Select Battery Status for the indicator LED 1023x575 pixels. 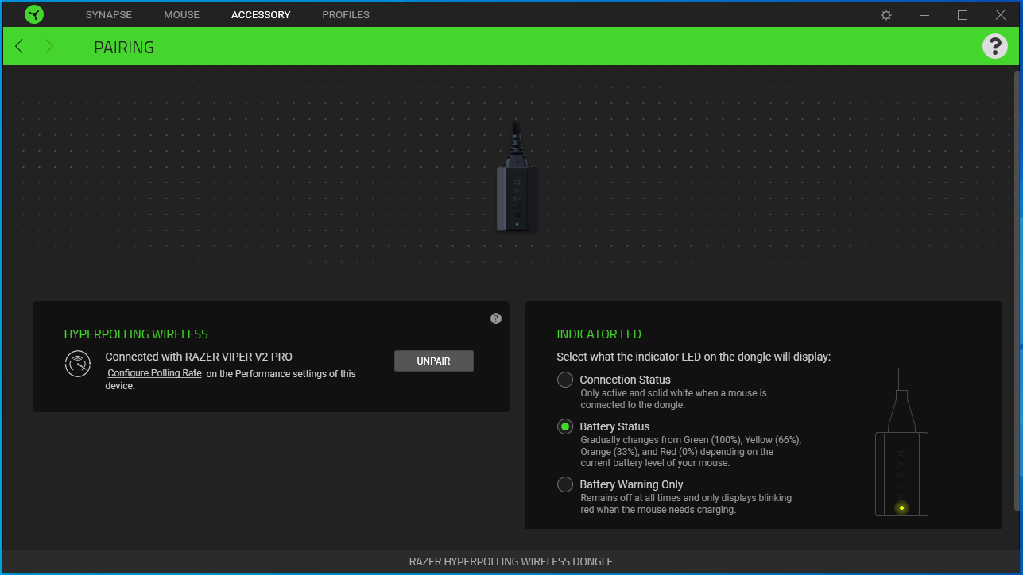[x=564, y=426]
